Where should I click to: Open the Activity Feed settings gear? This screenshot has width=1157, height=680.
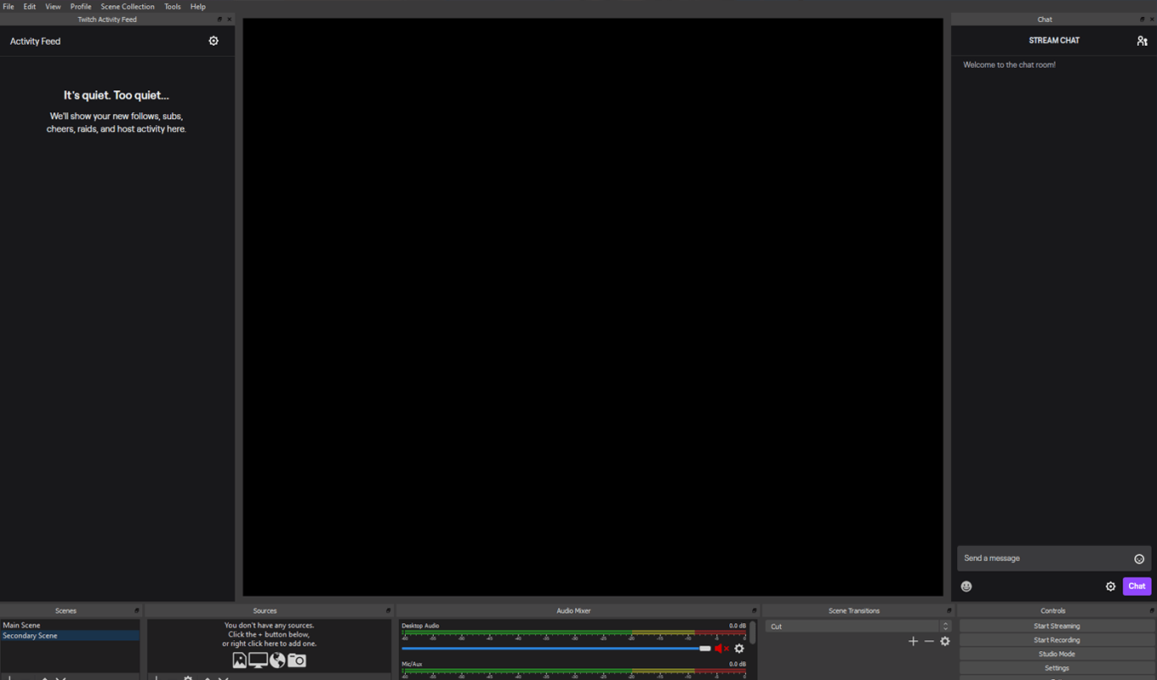tap(214, 41)
